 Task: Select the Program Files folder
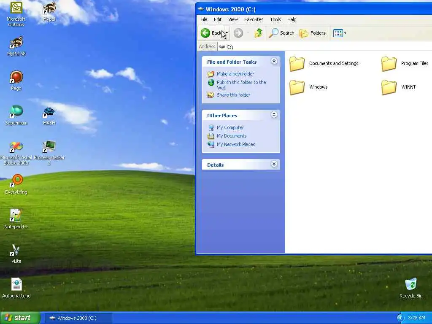pyautogui.click(x=405, y=63)
